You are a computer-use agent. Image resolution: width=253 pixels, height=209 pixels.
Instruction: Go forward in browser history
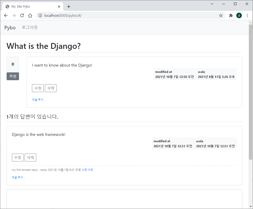[14, 15]
